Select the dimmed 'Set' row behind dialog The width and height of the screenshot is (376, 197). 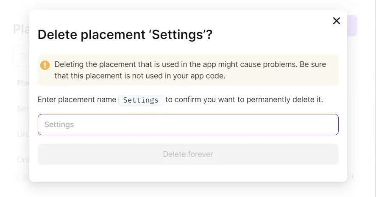(22, 109)
